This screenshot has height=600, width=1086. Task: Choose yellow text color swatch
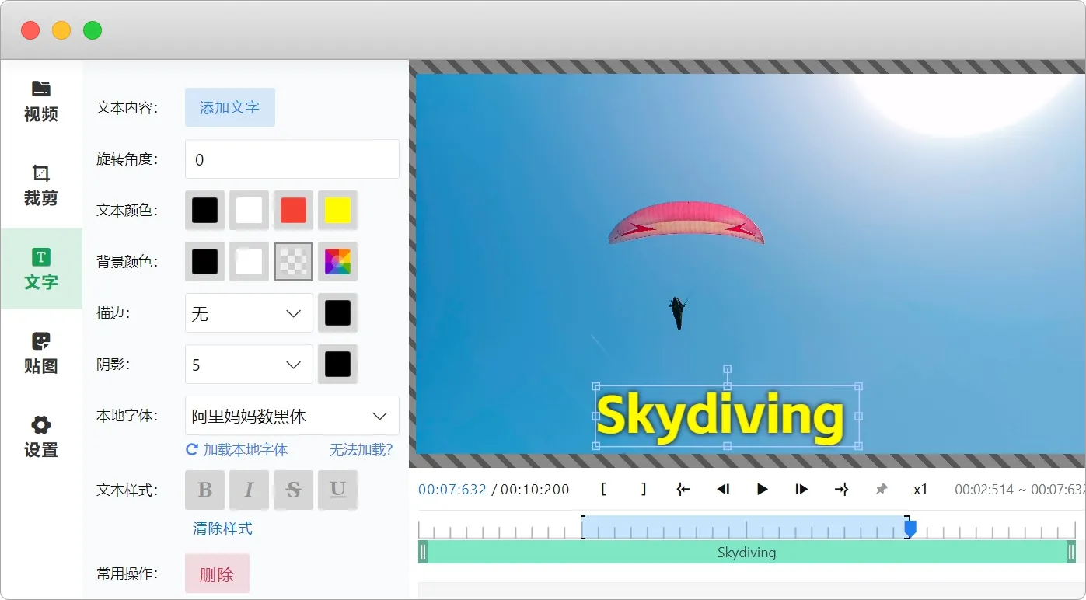(338, 210)
